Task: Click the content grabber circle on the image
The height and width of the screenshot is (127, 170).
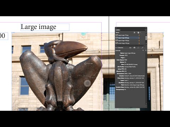Action: click(x=87, y=83)
